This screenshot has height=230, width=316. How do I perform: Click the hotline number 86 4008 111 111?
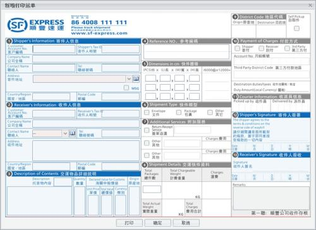pyautogui.click(x=99, y=22)
